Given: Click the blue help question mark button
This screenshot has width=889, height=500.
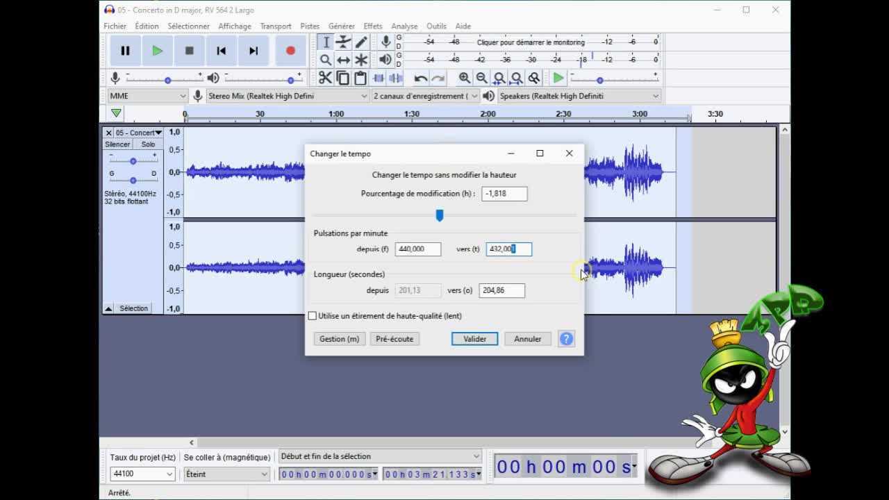Looking at the screenshot, I should click(566, 339).
